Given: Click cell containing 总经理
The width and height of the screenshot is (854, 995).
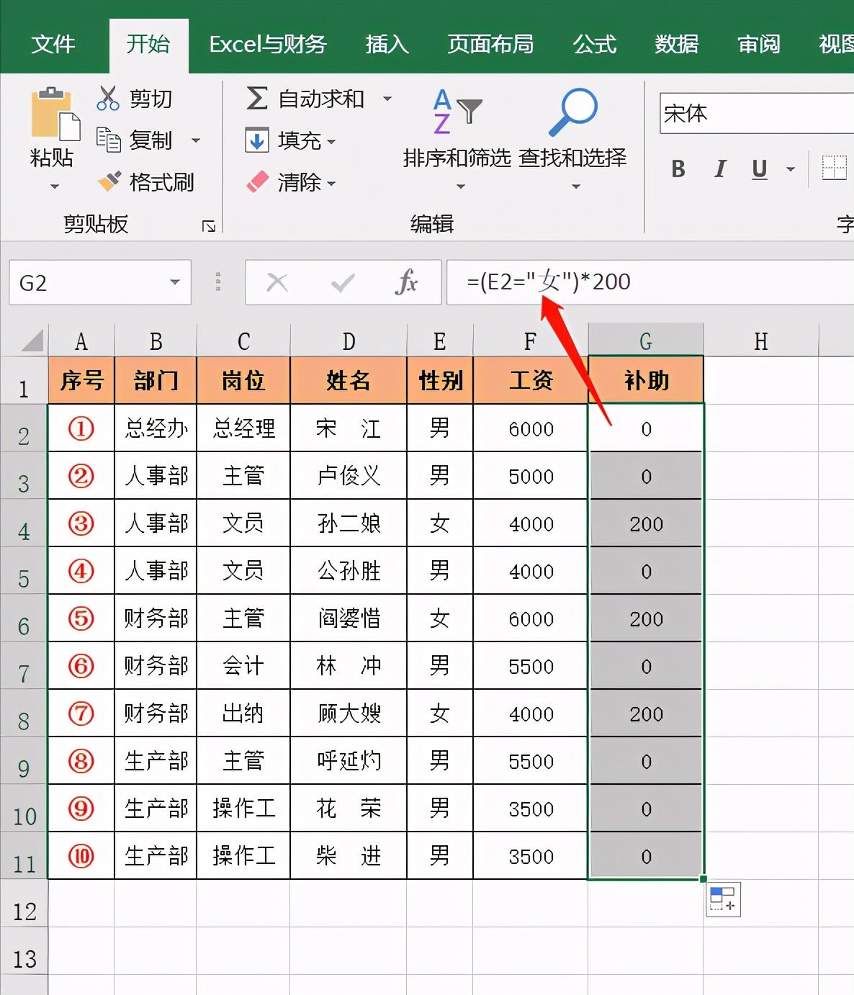Looking at the screenshot, I should [243, 428].
